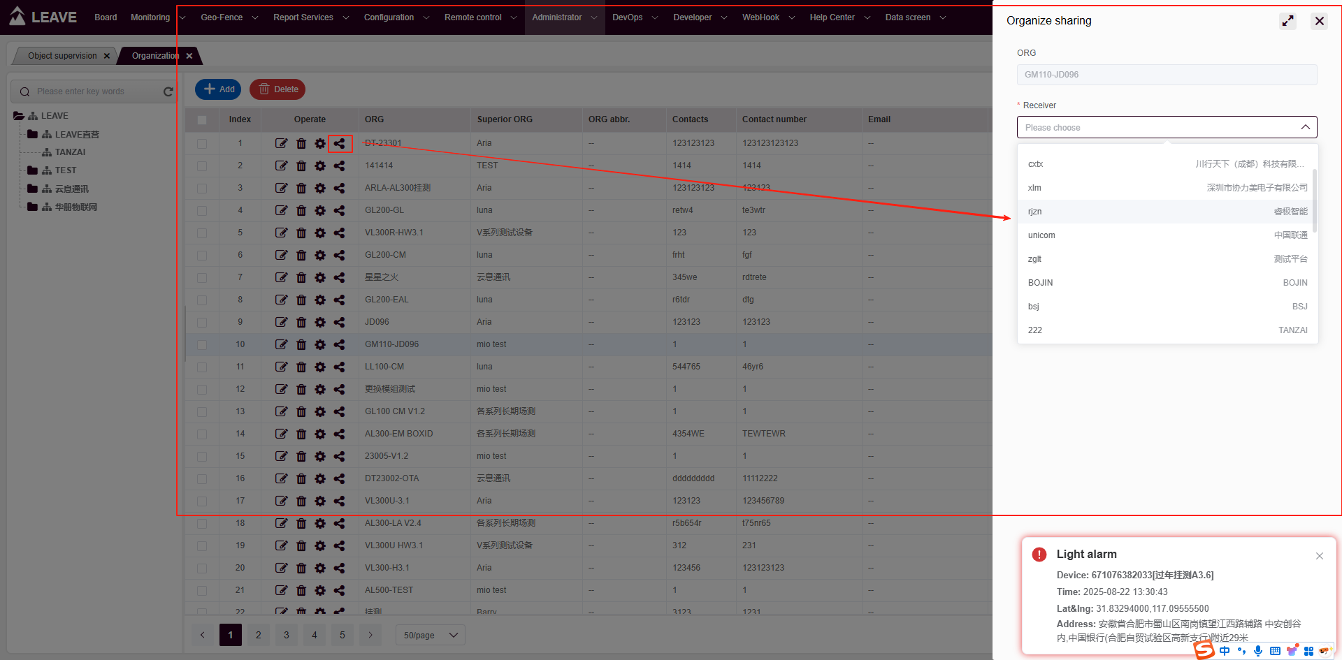This screenshot has width=1342, height=660.
Task: Click the red Delete button
Action: click(277, 89)
